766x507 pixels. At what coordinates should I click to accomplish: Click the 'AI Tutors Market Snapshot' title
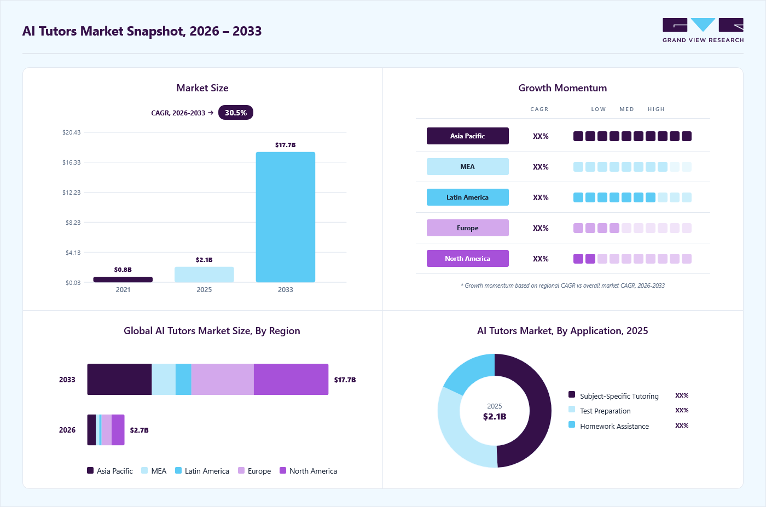(142, 31)
